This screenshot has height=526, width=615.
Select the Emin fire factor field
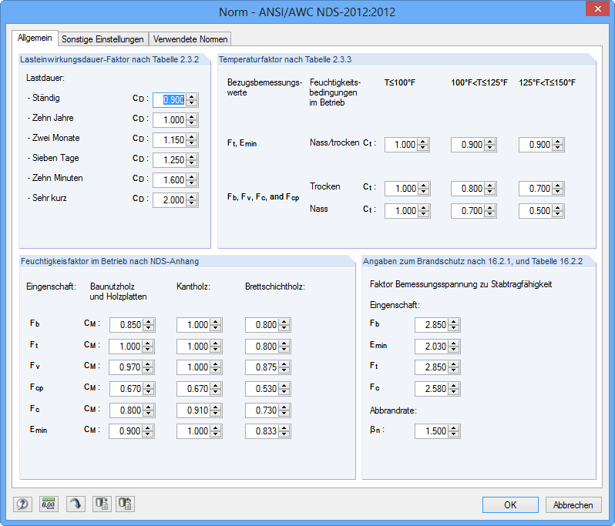coord(432,347)
